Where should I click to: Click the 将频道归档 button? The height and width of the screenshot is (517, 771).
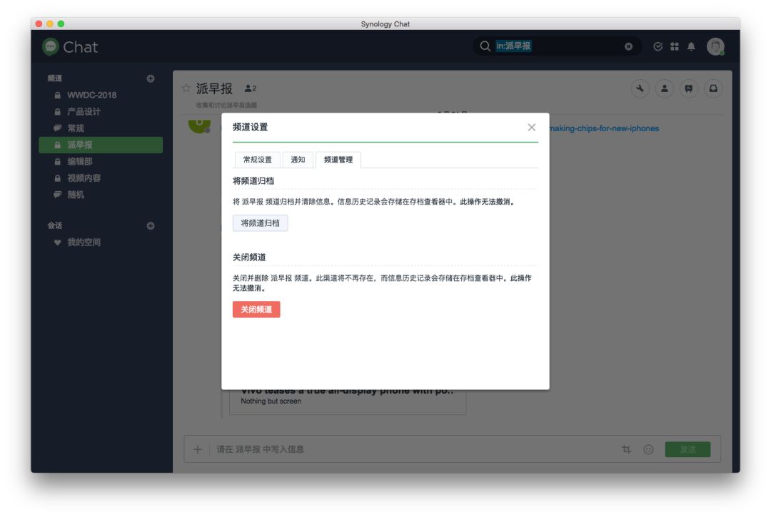click(x=260, y=223)
